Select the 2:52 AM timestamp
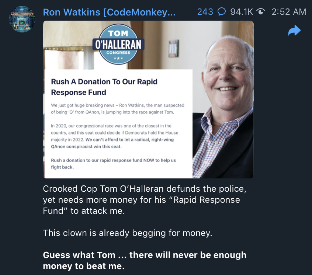The width and height of the screenshot is (312, 275). (289, 12)
